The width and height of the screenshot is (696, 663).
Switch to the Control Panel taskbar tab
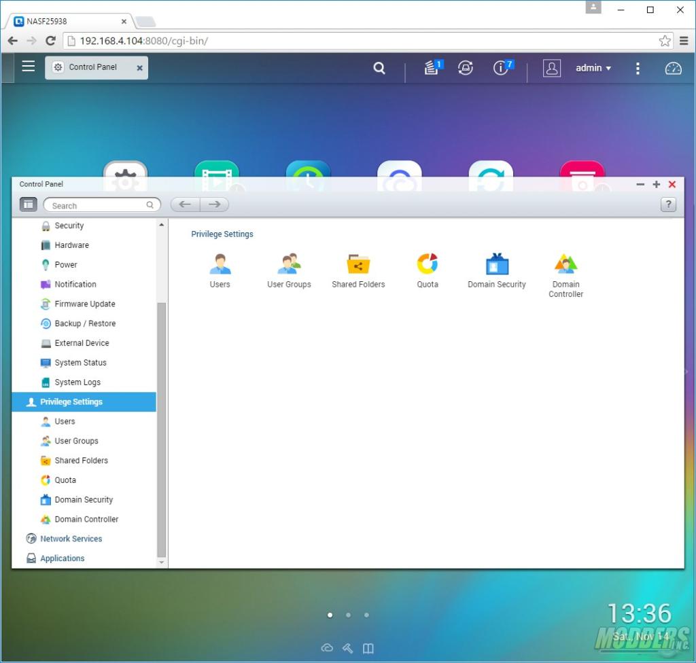(92, 67)
